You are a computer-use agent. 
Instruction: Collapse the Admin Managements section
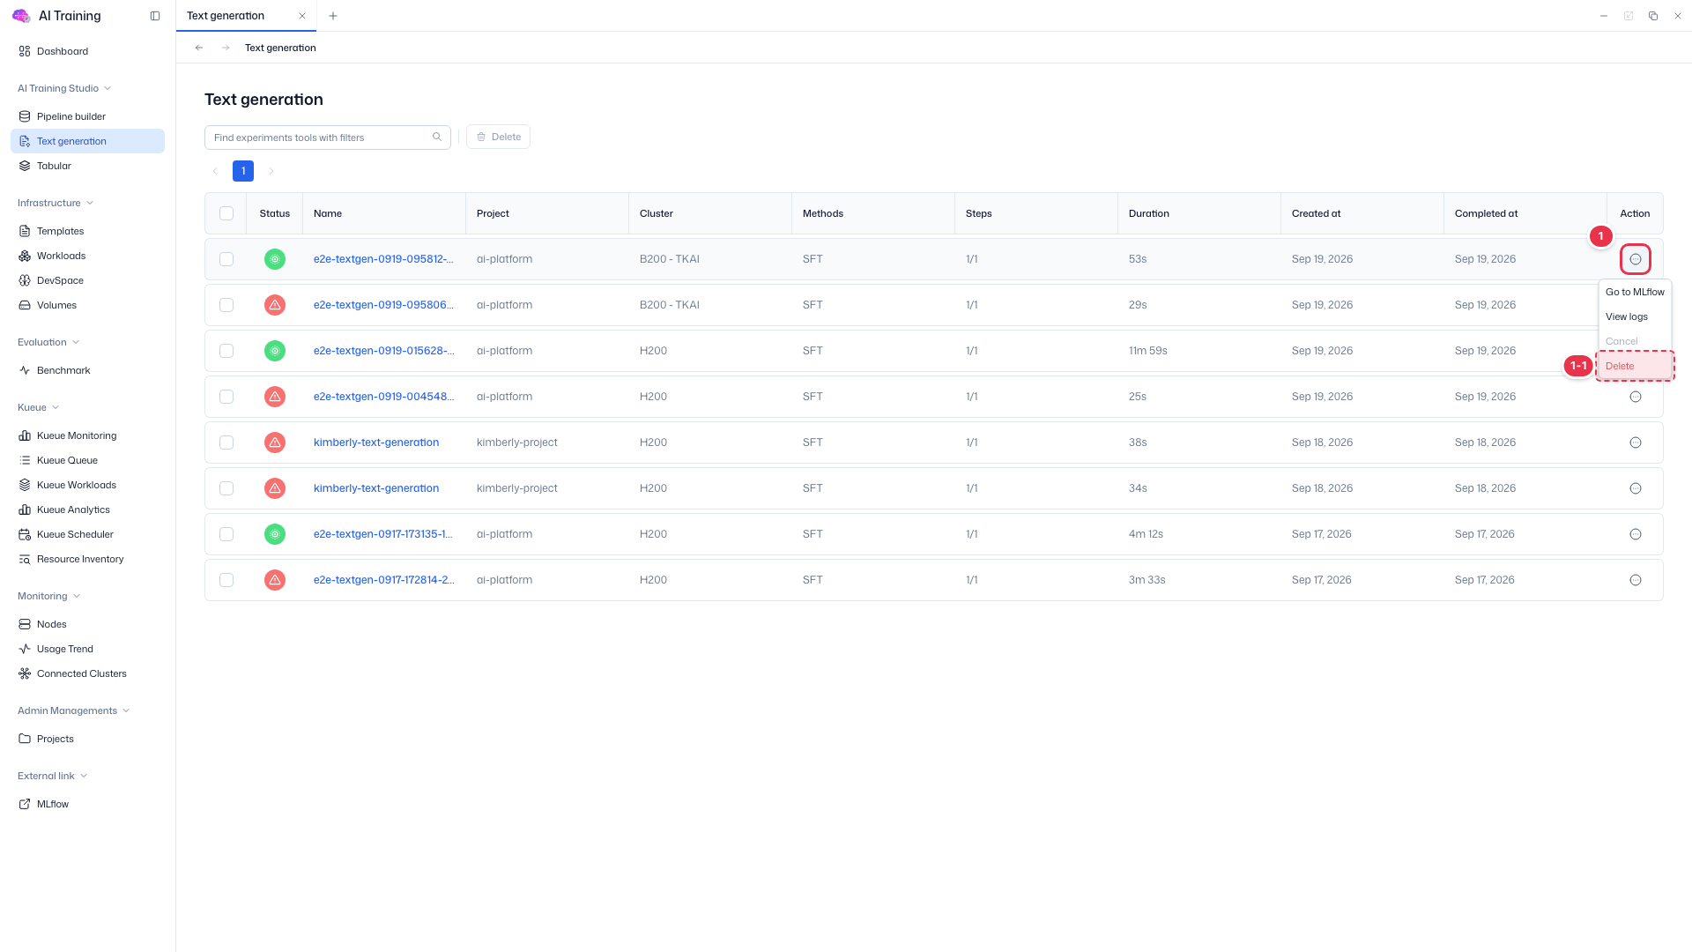click(74, 710)
